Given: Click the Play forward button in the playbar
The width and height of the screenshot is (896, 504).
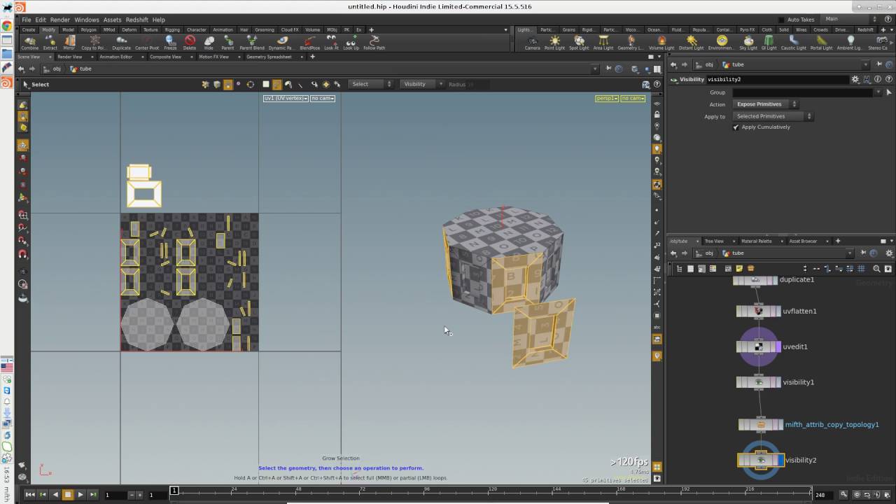Looking at the screenshot, I should point(80,495).
